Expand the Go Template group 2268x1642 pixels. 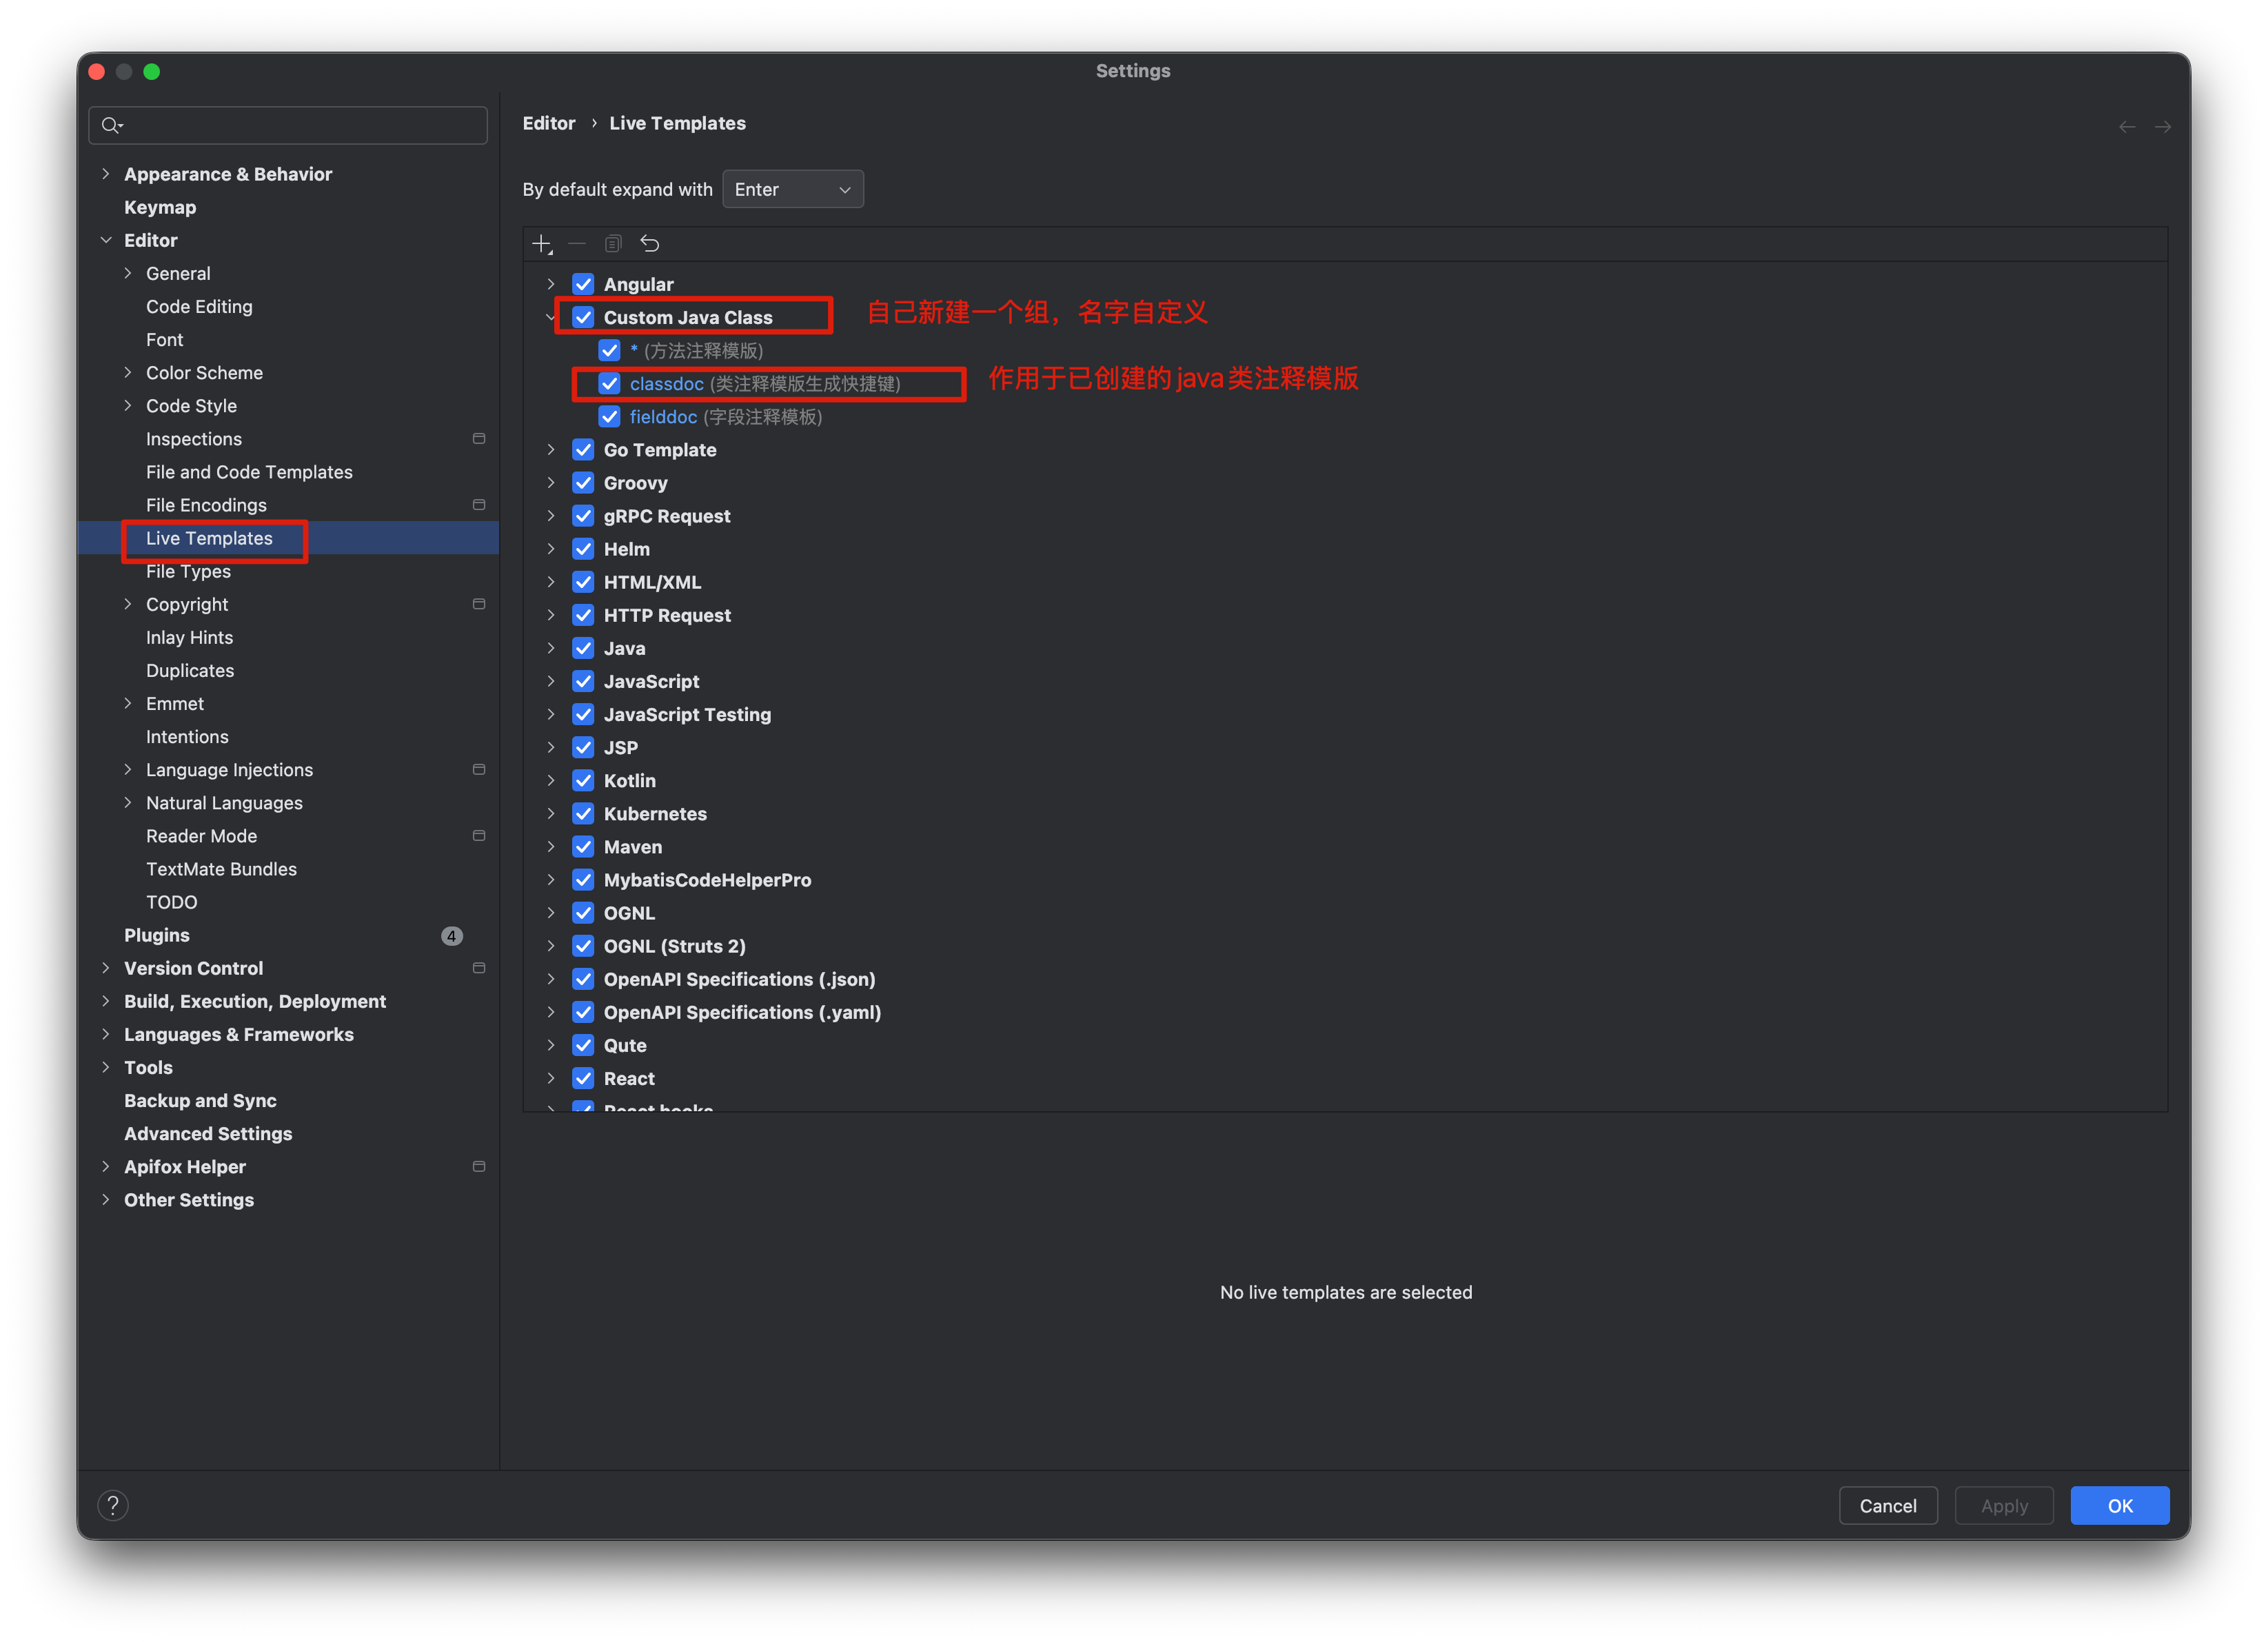[550, 450]
